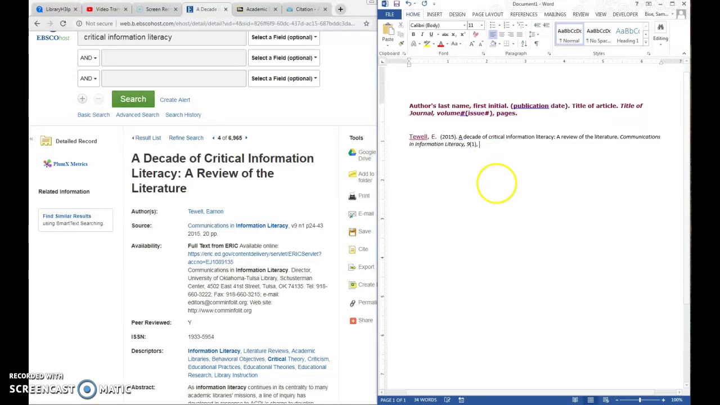Switch to the REFERENCES ribbon tab

pyautogui.click(x=524, y=14)
